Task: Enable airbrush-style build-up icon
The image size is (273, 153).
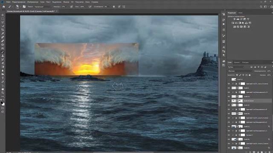Action: click(x=90, y=7)
